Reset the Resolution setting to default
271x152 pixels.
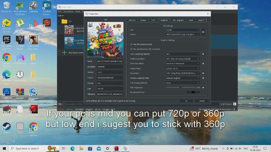[203, 73]
